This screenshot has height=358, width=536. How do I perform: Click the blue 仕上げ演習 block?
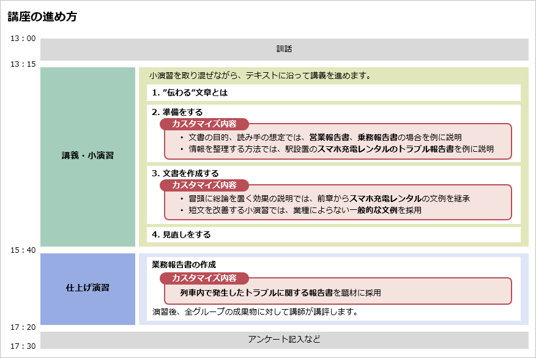pyautogui.click(x=87, y=288)
